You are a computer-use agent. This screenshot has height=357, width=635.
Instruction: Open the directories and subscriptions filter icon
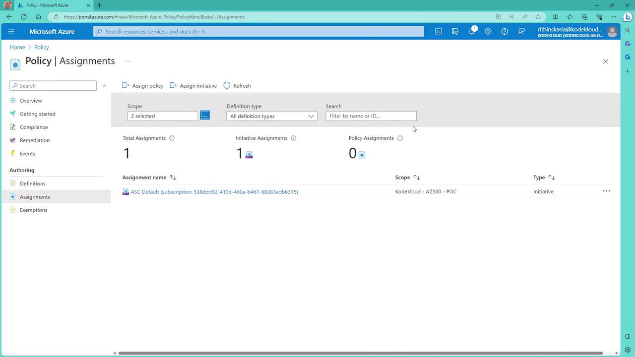pyautogui.click(x=455, y=31)
